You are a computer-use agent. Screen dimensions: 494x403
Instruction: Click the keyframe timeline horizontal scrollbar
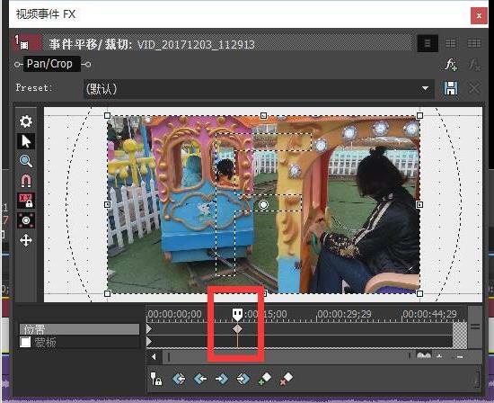(289, 357)
